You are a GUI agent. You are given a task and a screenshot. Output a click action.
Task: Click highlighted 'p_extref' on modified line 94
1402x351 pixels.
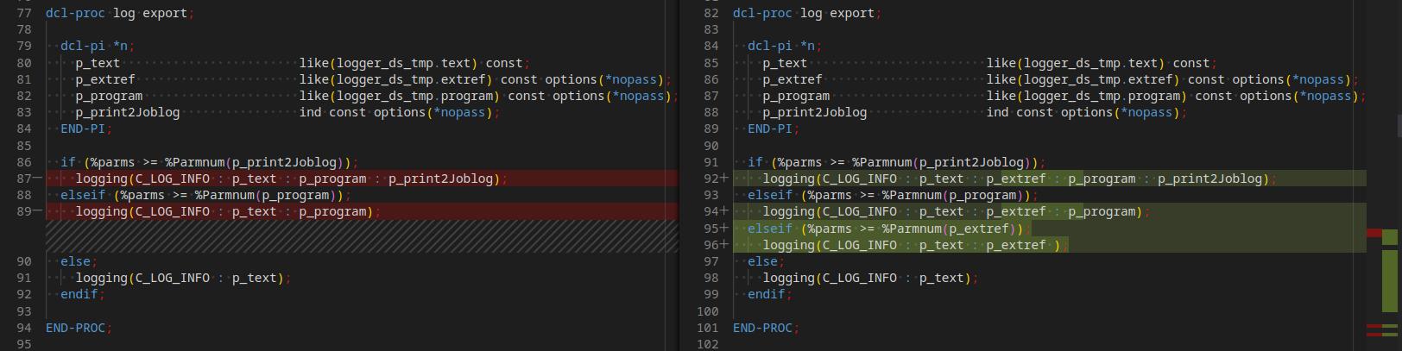tap(1016, 211)
